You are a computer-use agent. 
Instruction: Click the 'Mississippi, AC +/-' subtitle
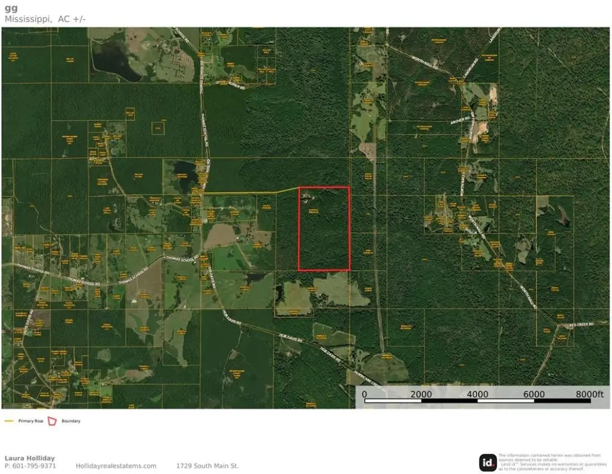point(45,19)
